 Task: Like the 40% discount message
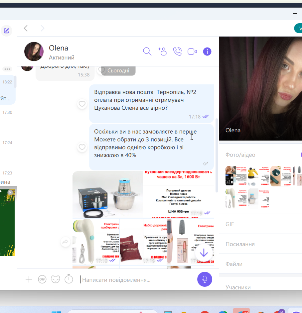point(82,147)
